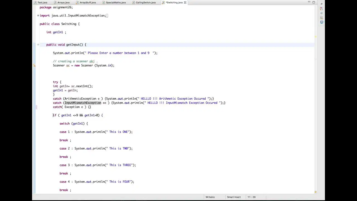The image size is (357, 201).
Task: Toggle Smart Insert mode in status bar
Action: [x=234, y=197]
